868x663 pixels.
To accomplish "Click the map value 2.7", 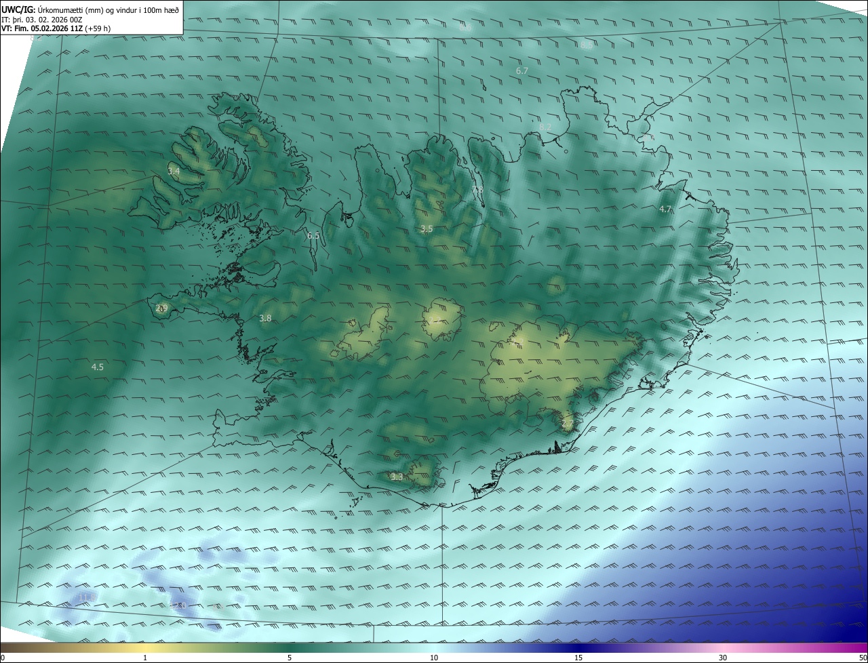I will 568,424.
